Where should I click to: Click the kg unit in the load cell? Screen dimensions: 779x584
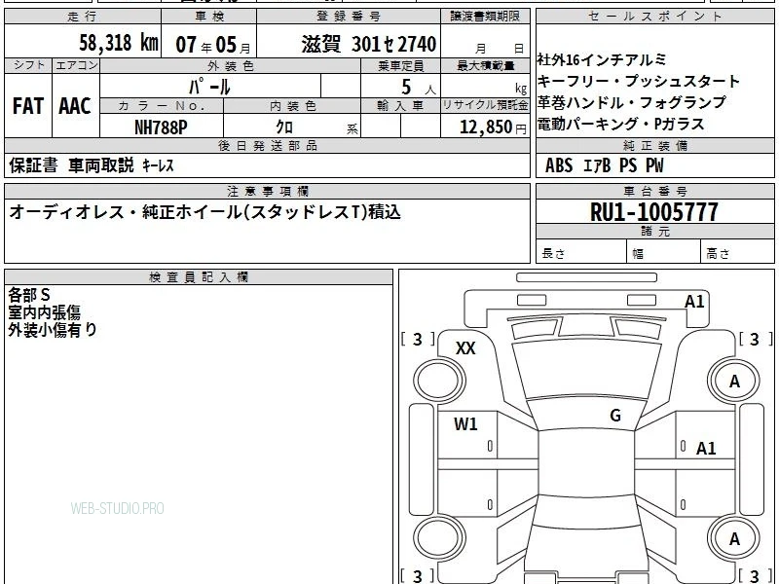point(521,89)
